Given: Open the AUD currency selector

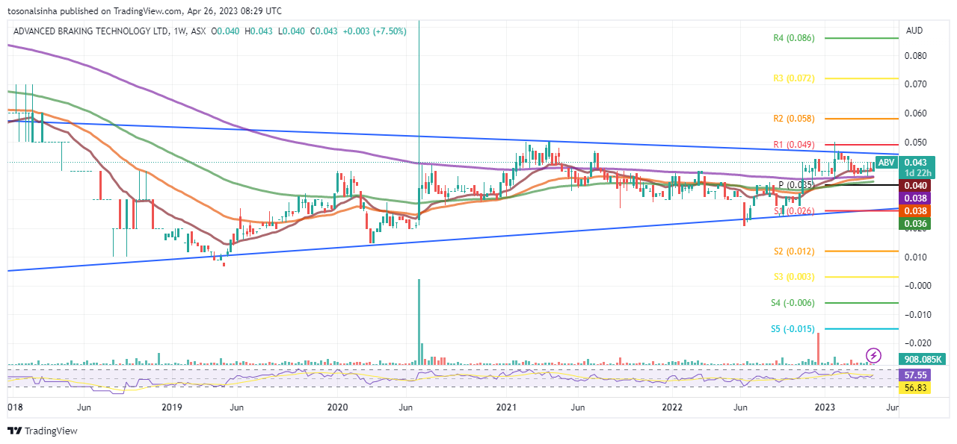Looking at the screenshot, I should coord(914,31).
